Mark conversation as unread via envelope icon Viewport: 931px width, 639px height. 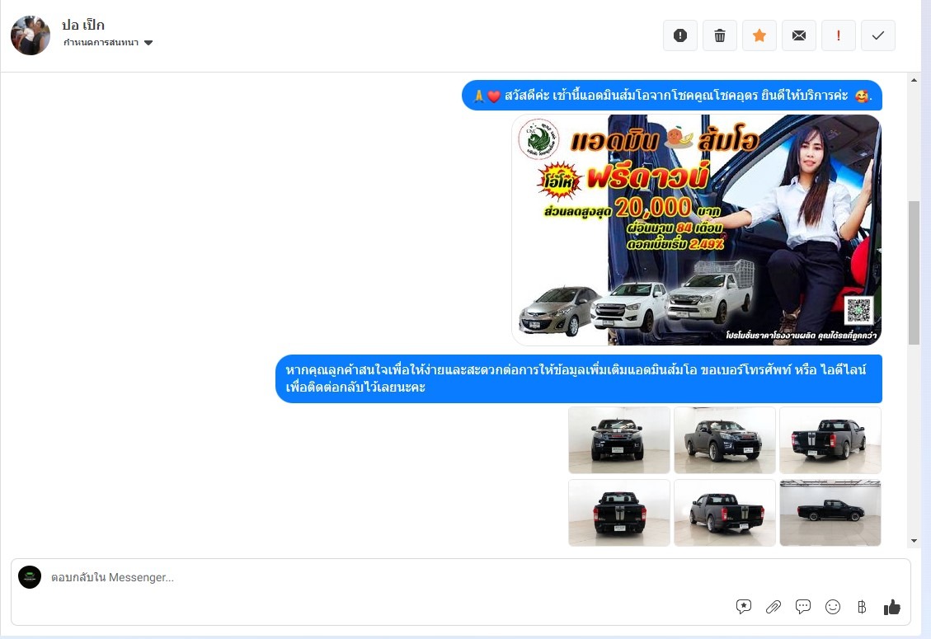click(x=799, y=35)
